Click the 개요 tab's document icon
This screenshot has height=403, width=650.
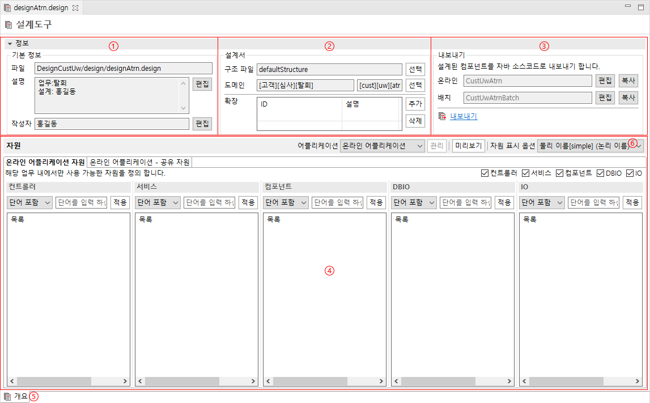(x=7, y=396)
